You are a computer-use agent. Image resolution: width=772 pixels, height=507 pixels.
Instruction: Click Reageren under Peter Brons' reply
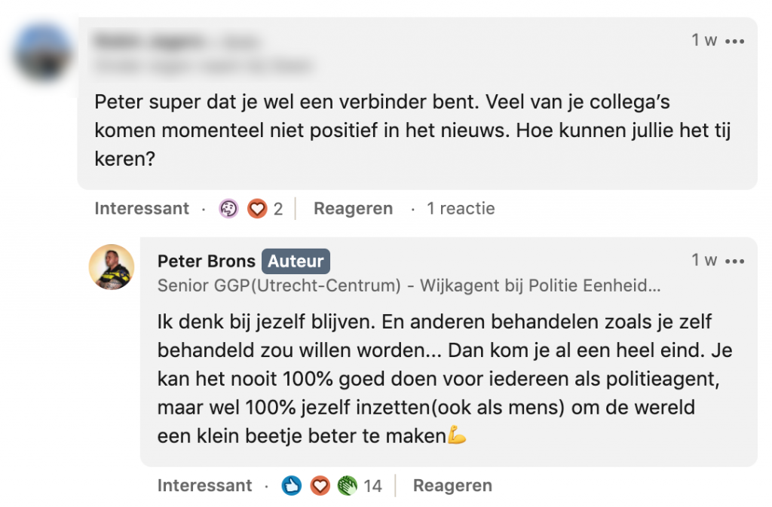pos(452,486)
